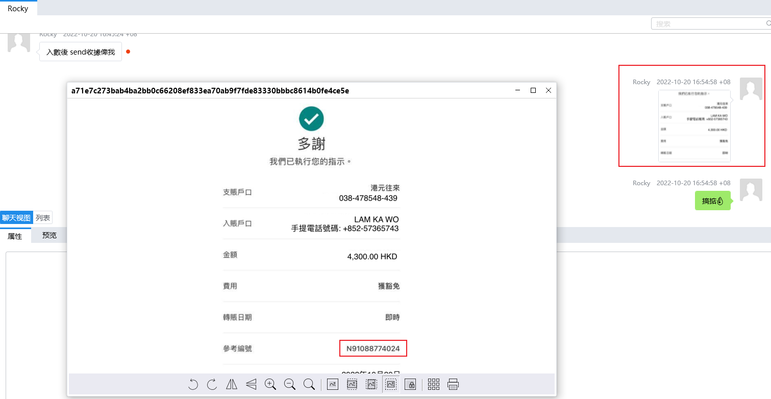Open the thumbnail grid view
771x399 pixels.
434,384
